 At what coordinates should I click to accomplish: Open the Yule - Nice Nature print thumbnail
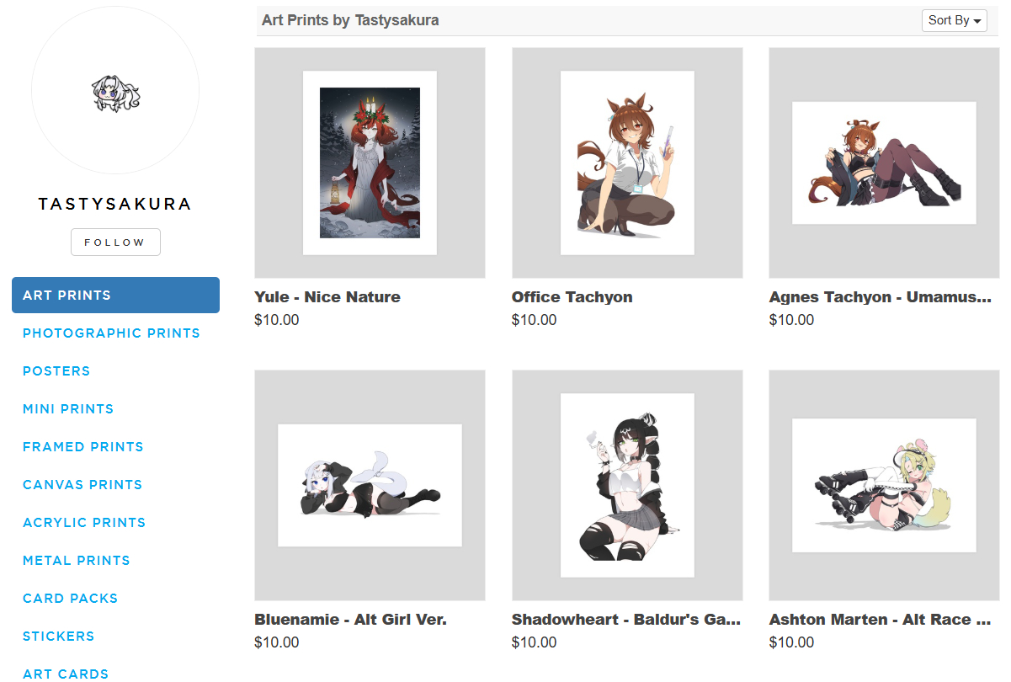coord(370,163)
